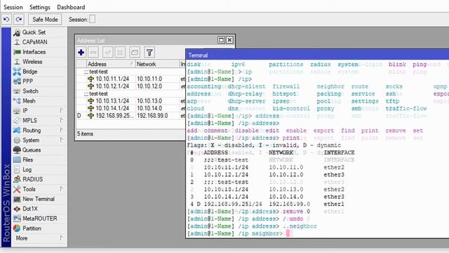Expand the IP submenu arrow

coord(61,110)
